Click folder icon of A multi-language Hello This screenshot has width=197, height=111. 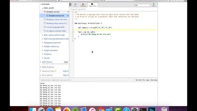tap(45, 27)
